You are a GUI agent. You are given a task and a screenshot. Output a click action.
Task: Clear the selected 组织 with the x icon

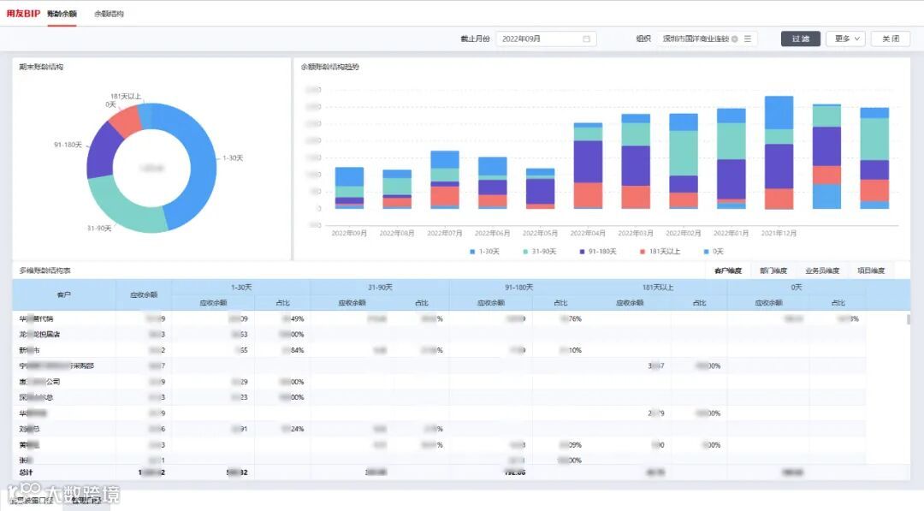tap(735, 39)
